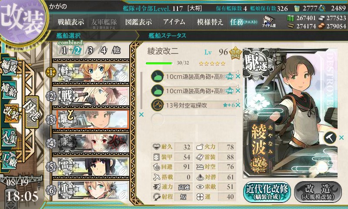Open the 入渠 docking sidebar icon

9,137
